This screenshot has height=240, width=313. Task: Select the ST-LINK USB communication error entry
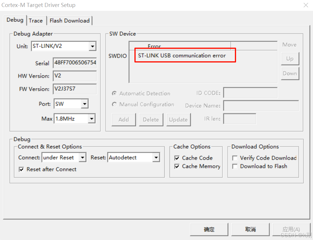(x=182, y=55)
